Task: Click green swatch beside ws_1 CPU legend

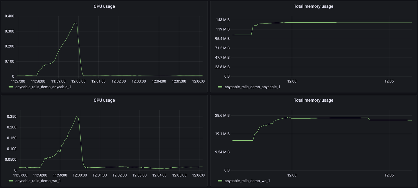Action: (x=11, y=181)
